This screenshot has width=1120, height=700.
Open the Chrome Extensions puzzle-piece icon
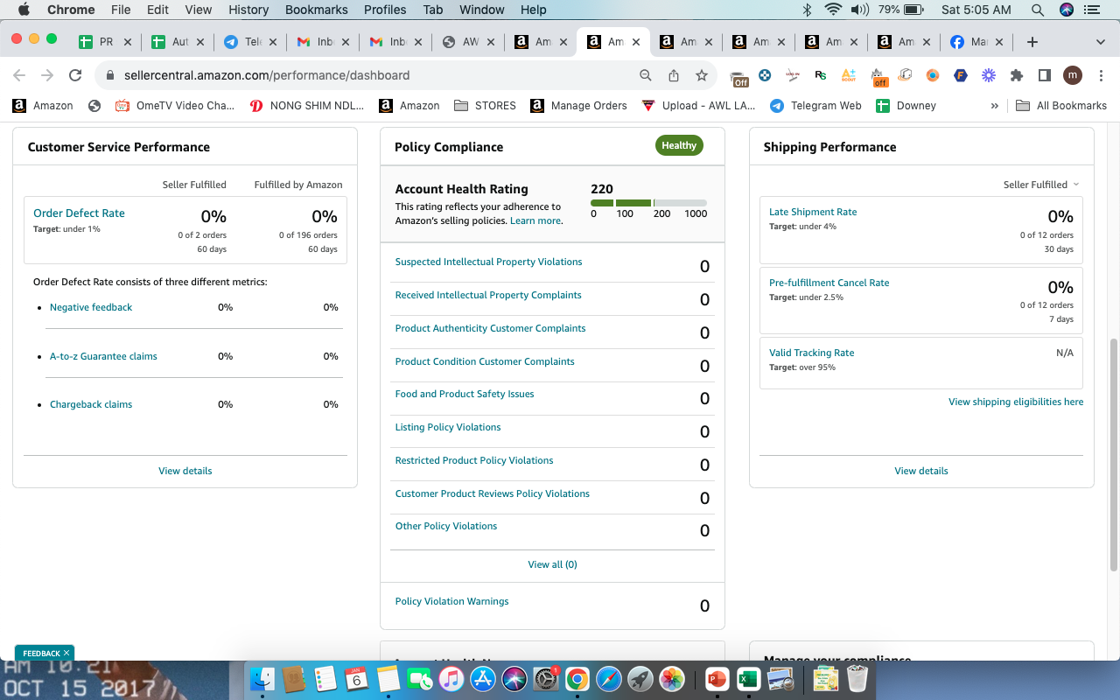[x=1017, y=75]
